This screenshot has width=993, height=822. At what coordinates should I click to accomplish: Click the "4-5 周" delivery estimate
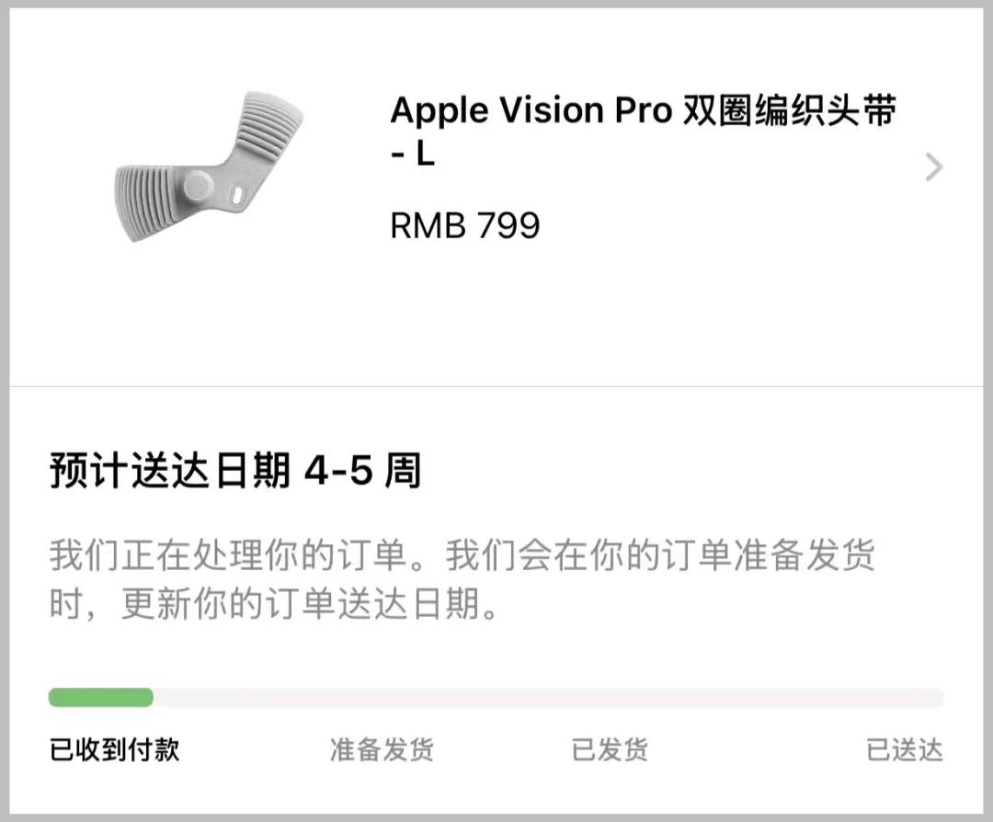(362, 472)
